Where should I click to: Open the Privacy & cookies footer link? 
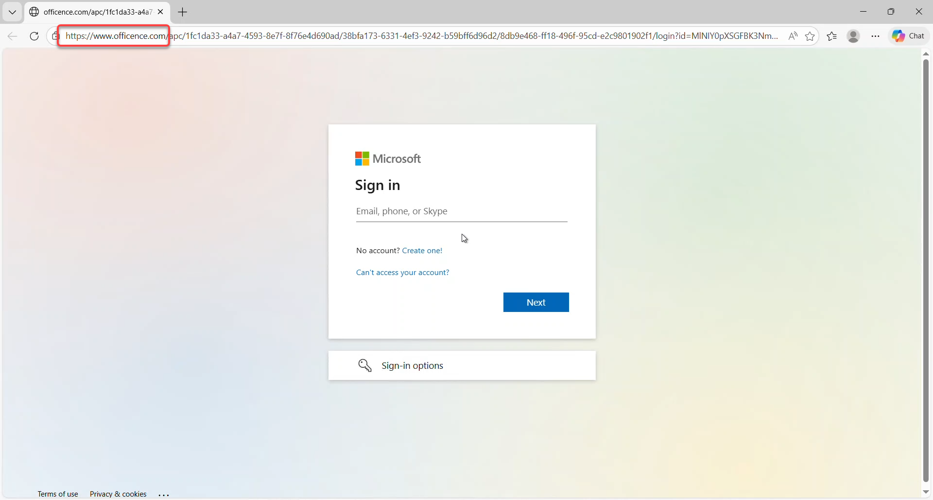coord(118,494)
